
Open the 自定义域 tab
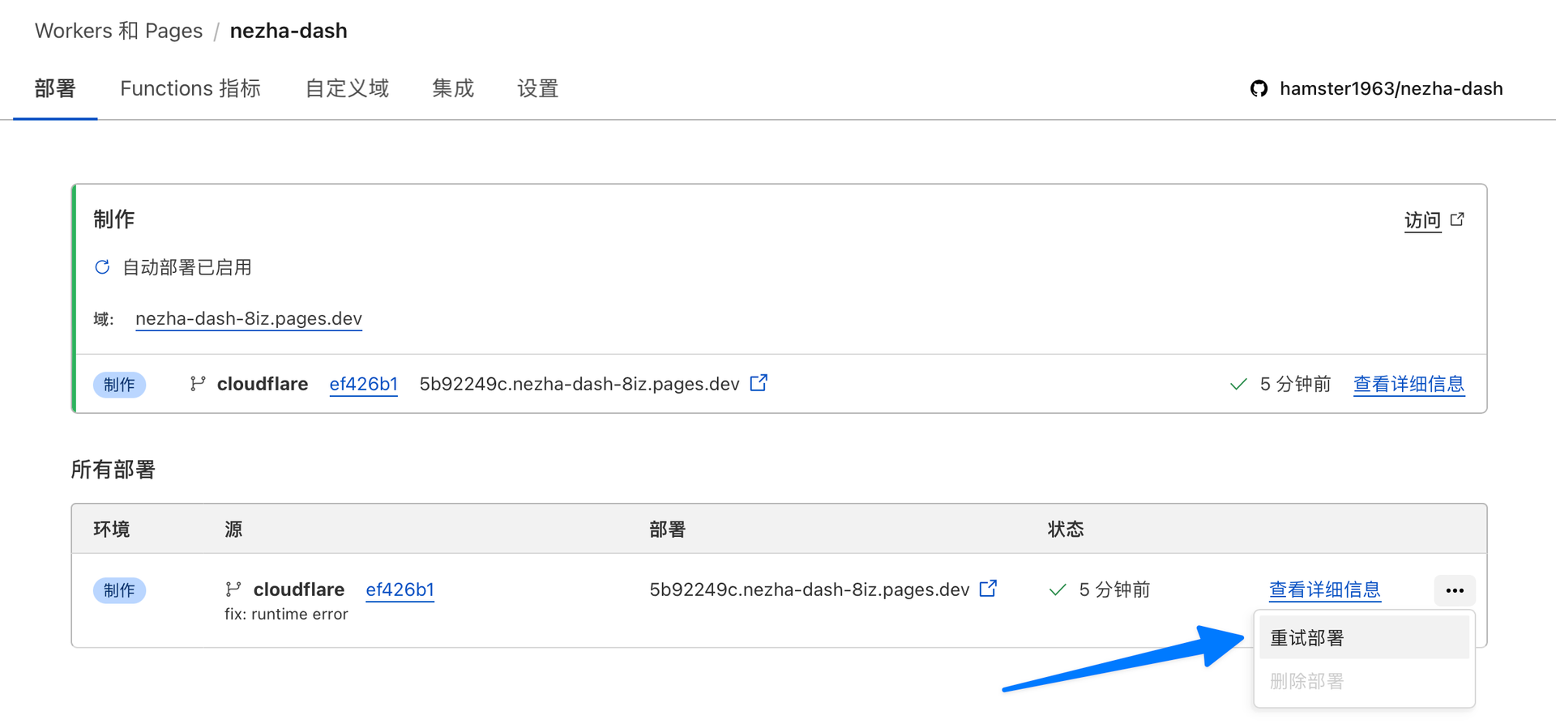(347, 88)
